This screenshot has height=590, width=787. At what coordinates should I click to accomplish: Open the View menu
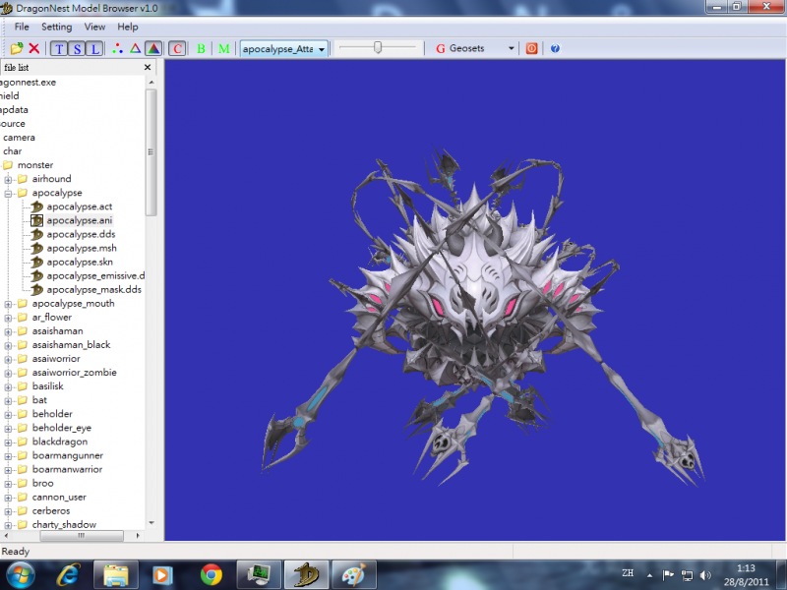[x=94, y=28]
